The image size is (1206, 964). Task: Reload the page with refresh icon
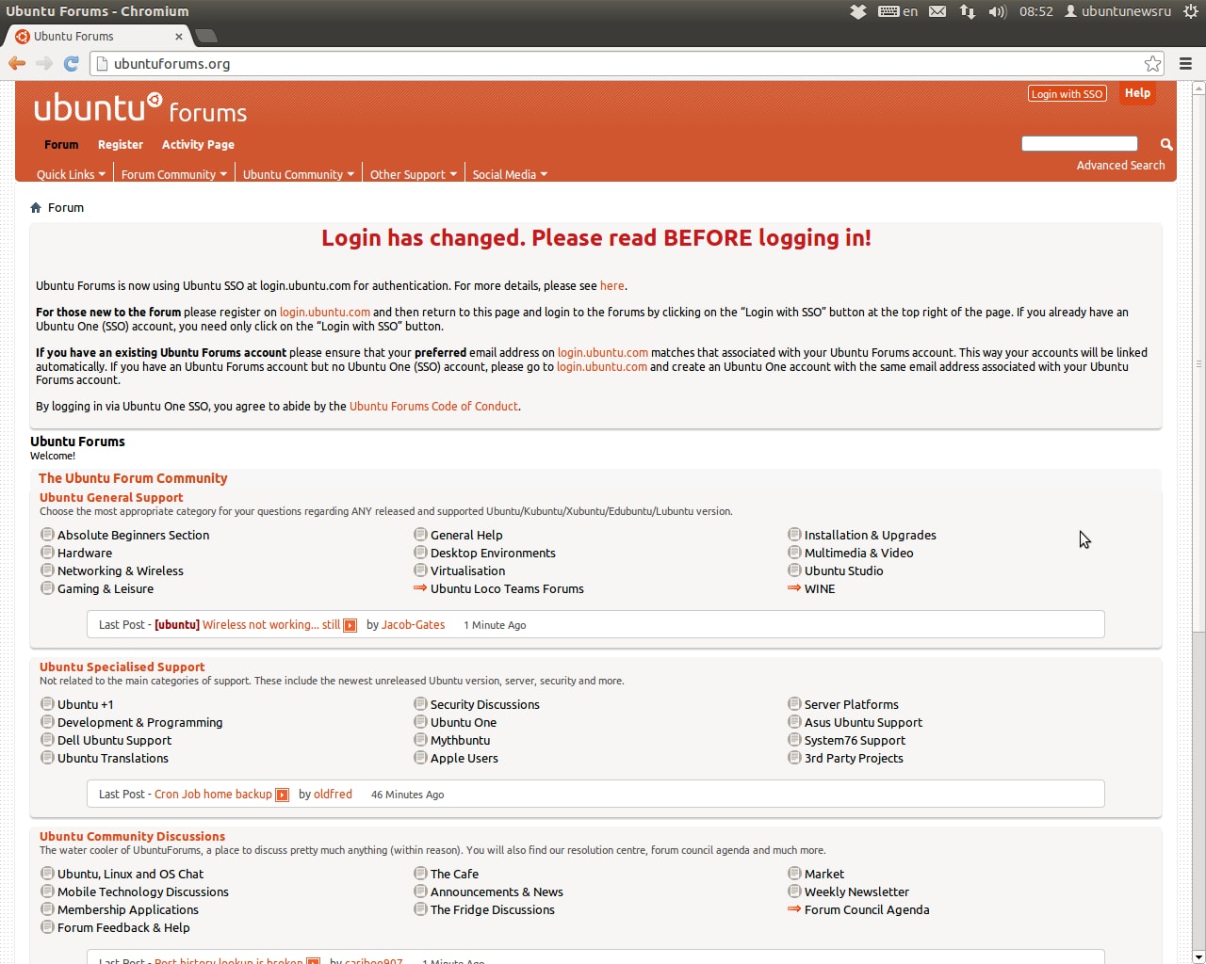[x=71, y=63]
